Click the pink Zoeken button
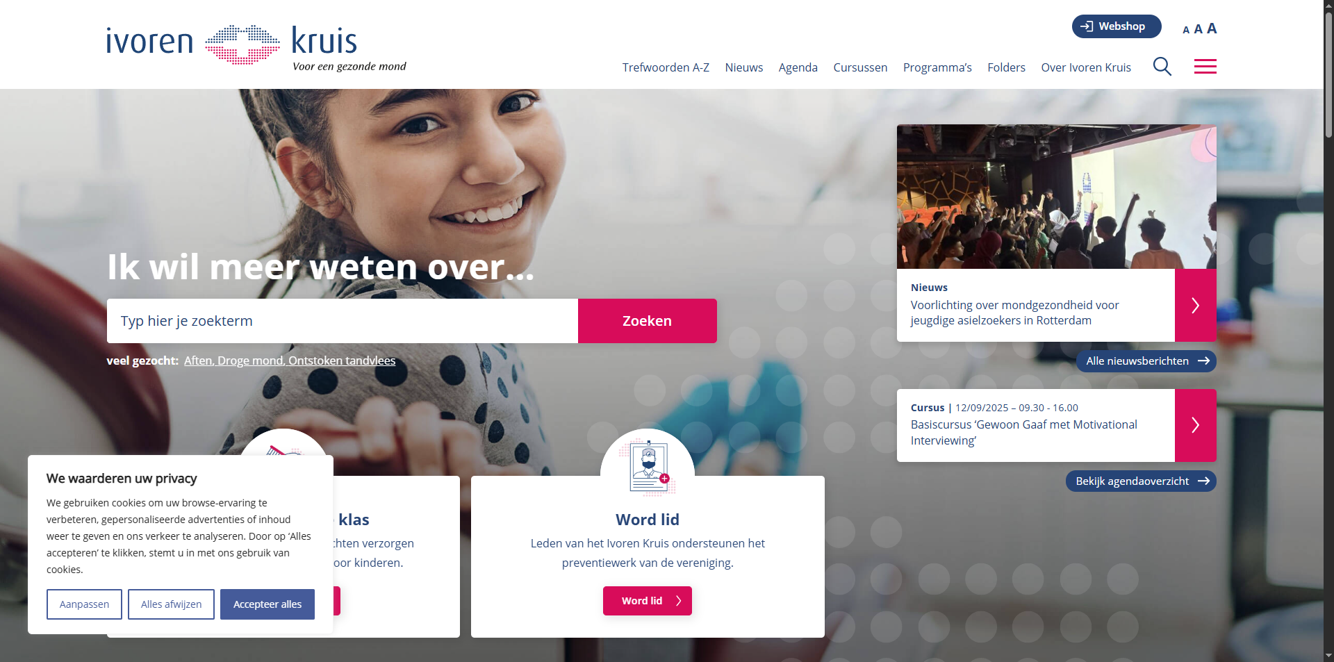1334x662 pixels. 647,321
